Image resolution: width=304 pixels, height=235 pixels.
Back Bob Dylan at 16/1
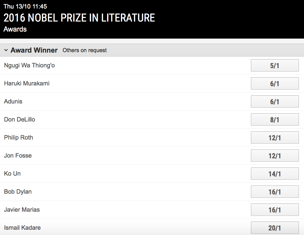(275, 192)
